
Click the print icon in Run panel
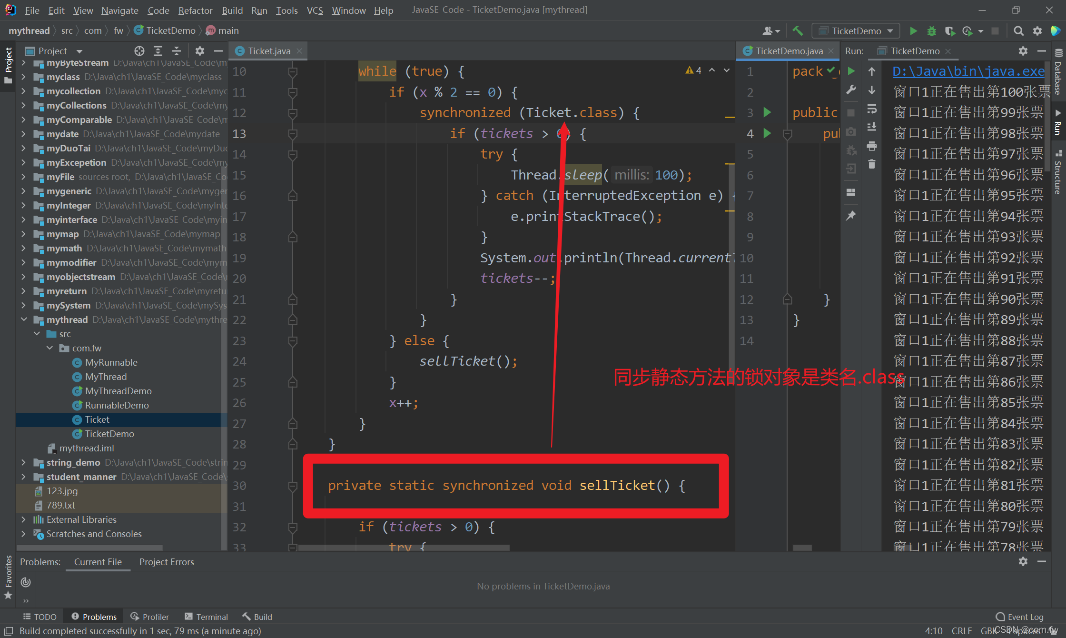pyautogui.click(x=872, y=146)
